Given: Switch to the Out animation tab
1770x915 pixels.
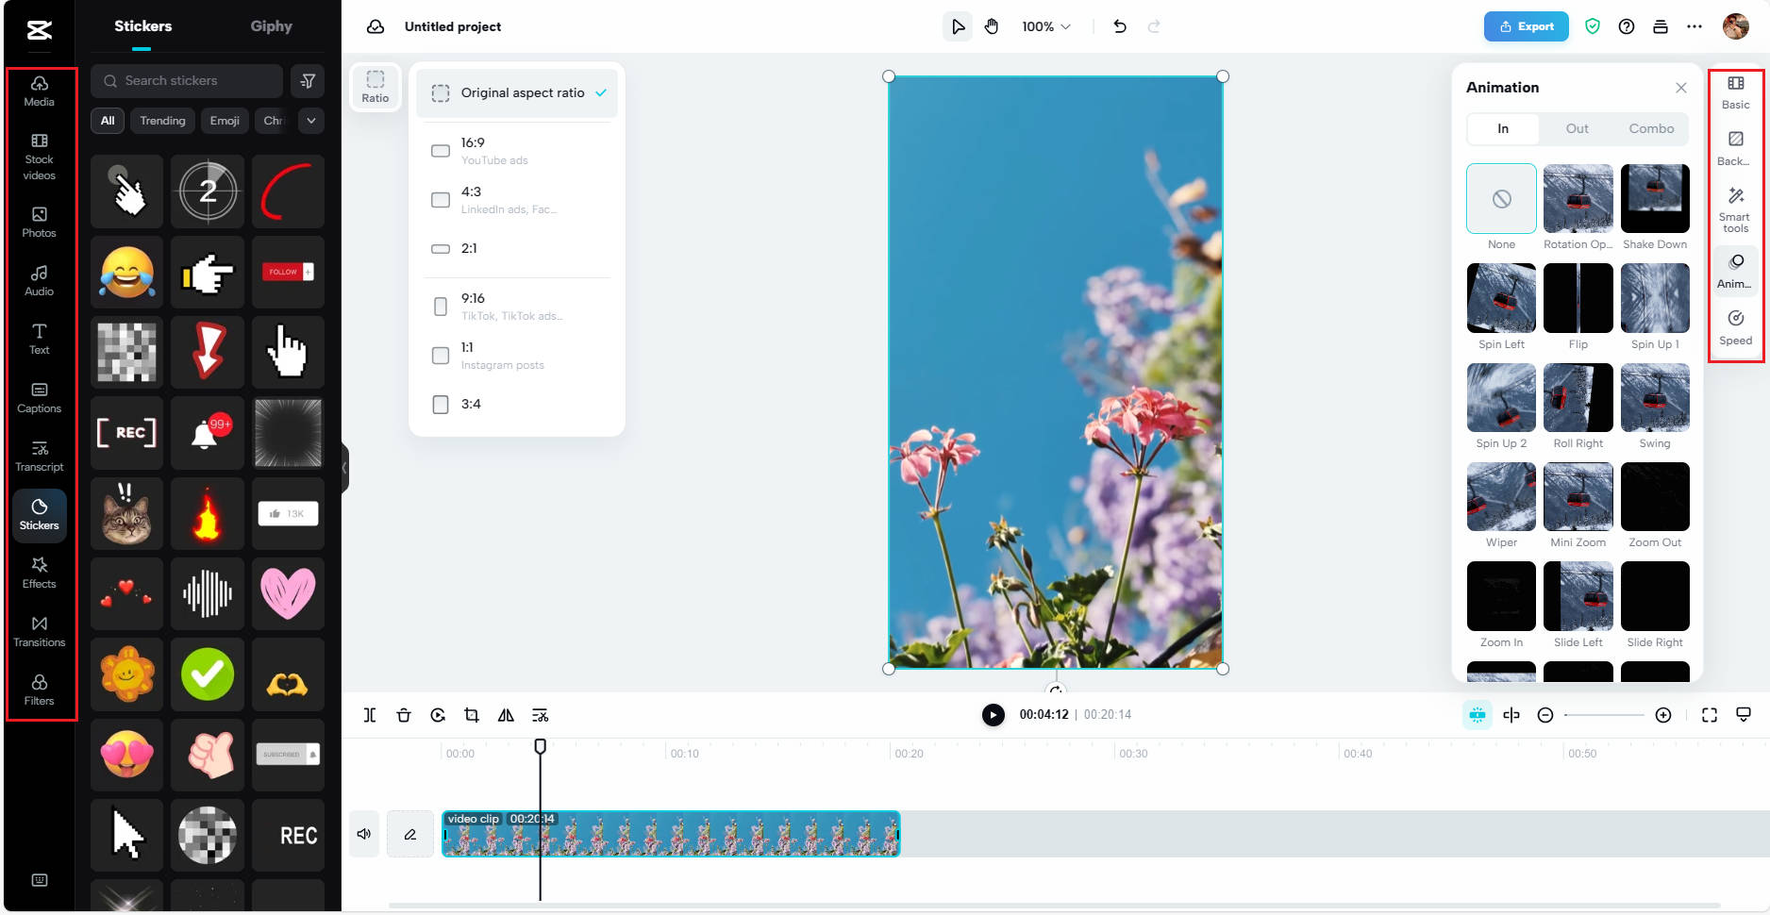Looking at the screenshot, I should 1577,128.
